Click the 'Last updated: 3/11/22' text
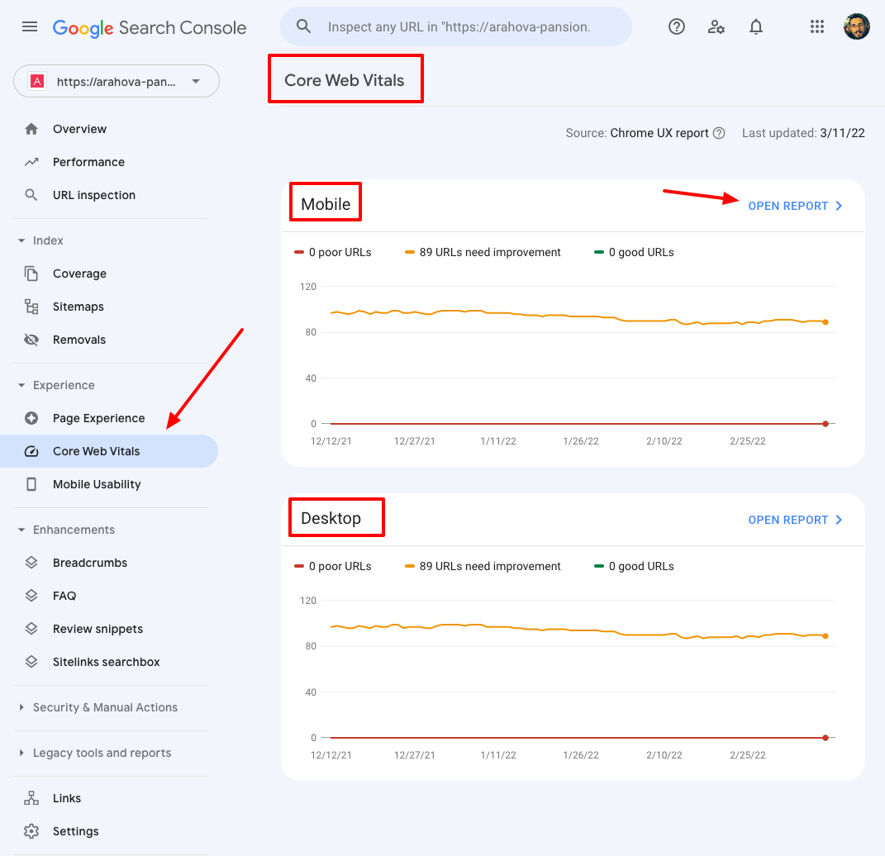Screen dimensions: 885x856 pyautogui.click(x=803, y=133)
